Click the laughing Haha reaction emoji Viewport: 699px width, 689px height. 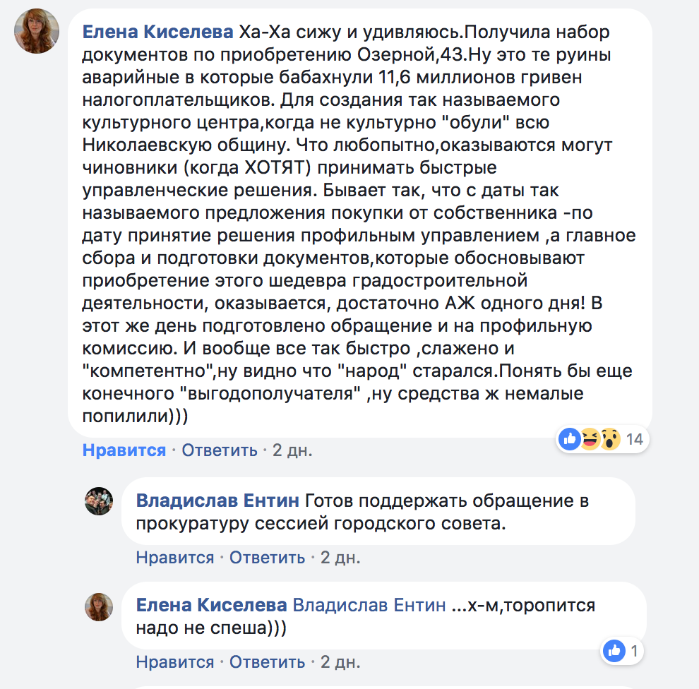pyautogui.click(x=590, y=439)
